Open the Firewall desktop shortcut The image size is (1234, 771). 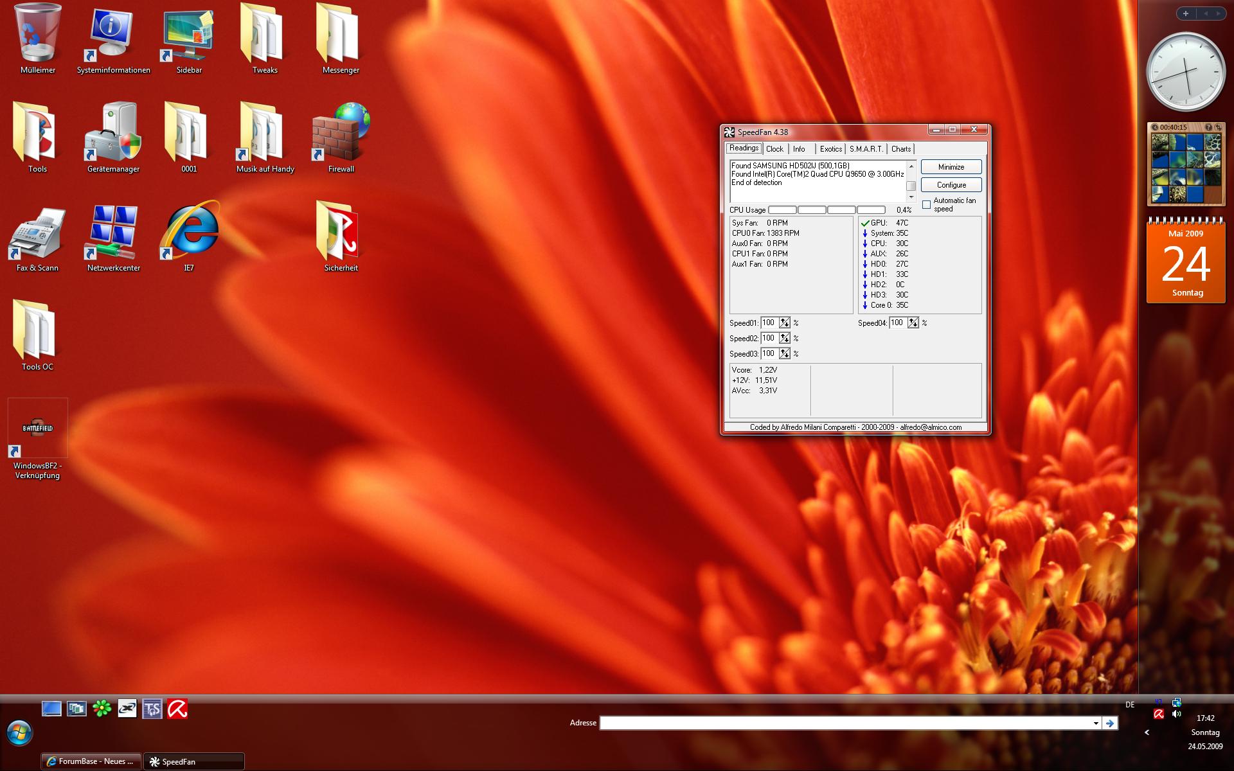point(341,134)
